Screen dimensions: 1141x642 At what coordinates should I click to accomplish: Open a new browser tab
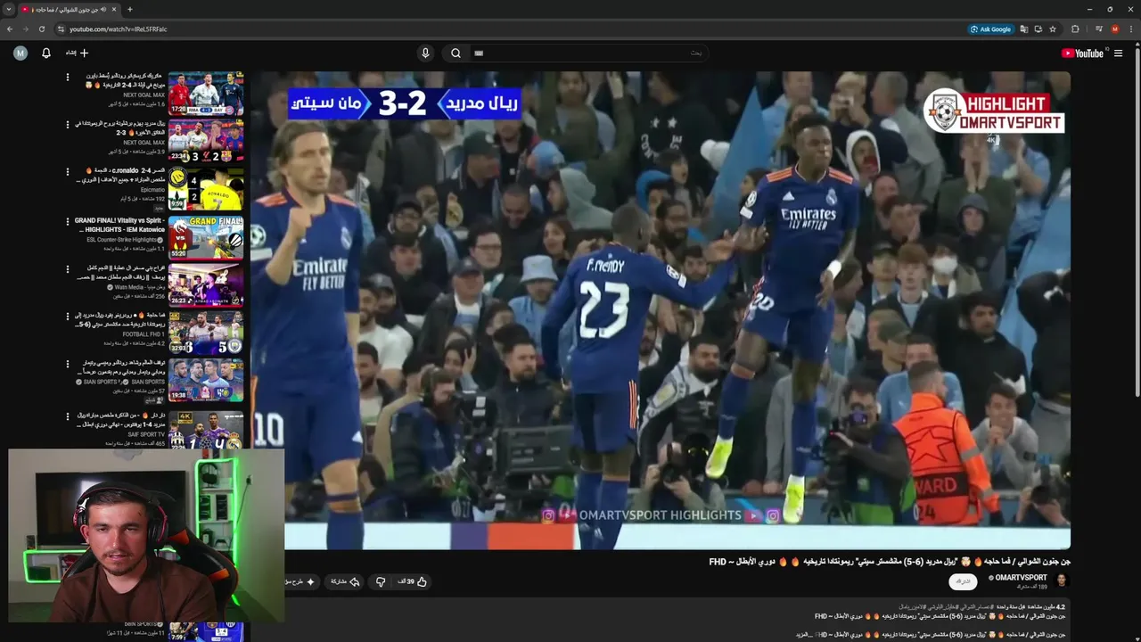point(130,9)
